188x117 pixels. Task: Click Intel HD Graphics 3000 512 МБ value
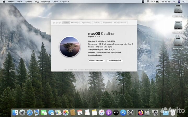coord(109,52)
